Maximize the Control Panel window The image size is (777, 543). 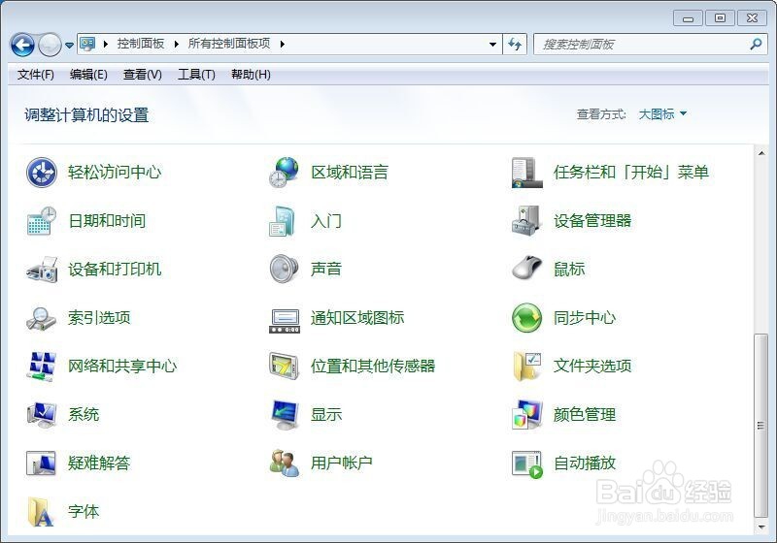(x=720, y=18)
